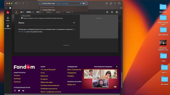Open the Вакансии footer link
170x95 pixels.
tap(44, 76)
